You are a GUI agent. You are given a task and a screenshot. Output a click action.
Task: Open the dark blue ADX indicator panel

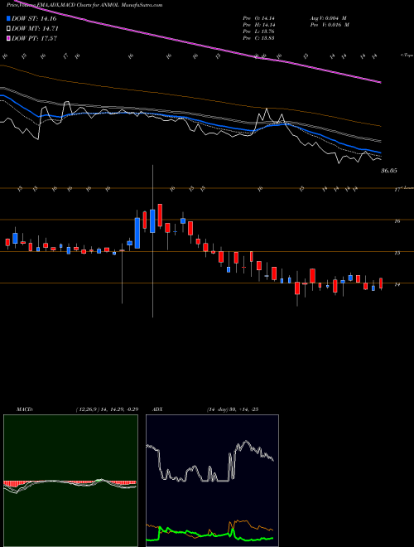tap(212, 481)
